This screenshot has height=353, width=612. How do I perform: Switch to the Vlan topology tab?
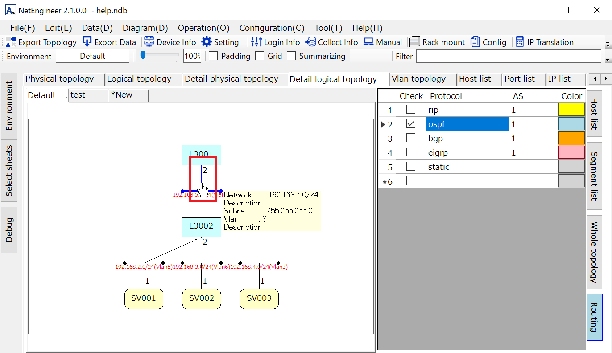[x=418, y=79]
